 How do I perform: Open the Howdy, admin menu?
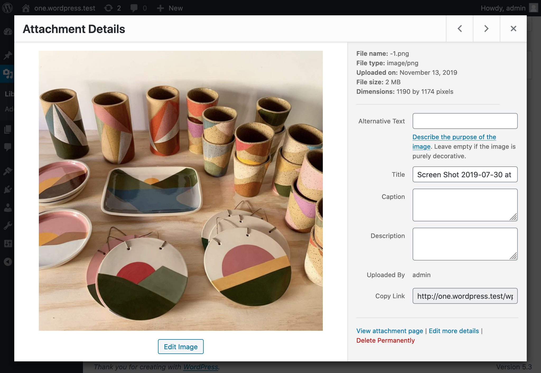(x=503, y=8)
